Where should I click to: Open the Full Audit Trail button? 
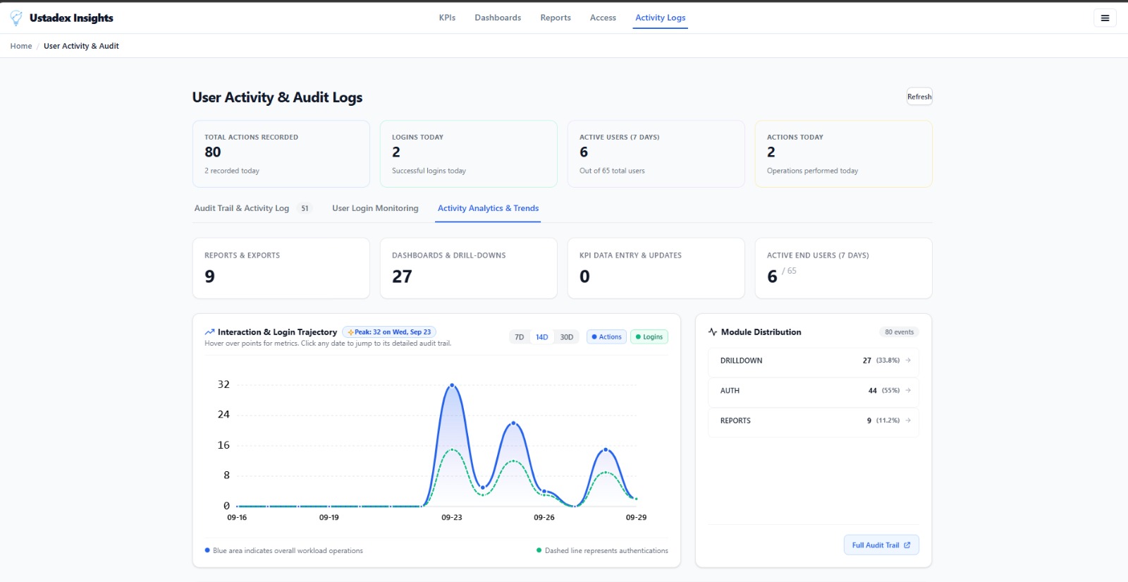(881, 545)
